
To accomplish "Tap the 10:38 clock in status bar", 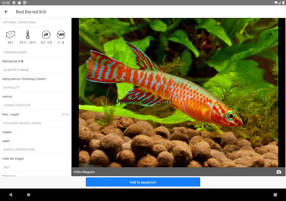I will [5, 3].
